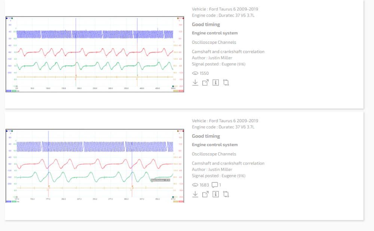Click compare icon on first waveform card
Screen dimensions: 374x231
click(226, 83)
